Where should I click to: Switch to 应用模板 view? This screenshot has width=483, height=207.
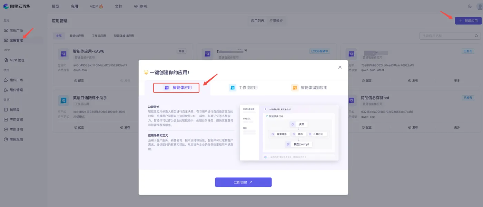point(276,21)
